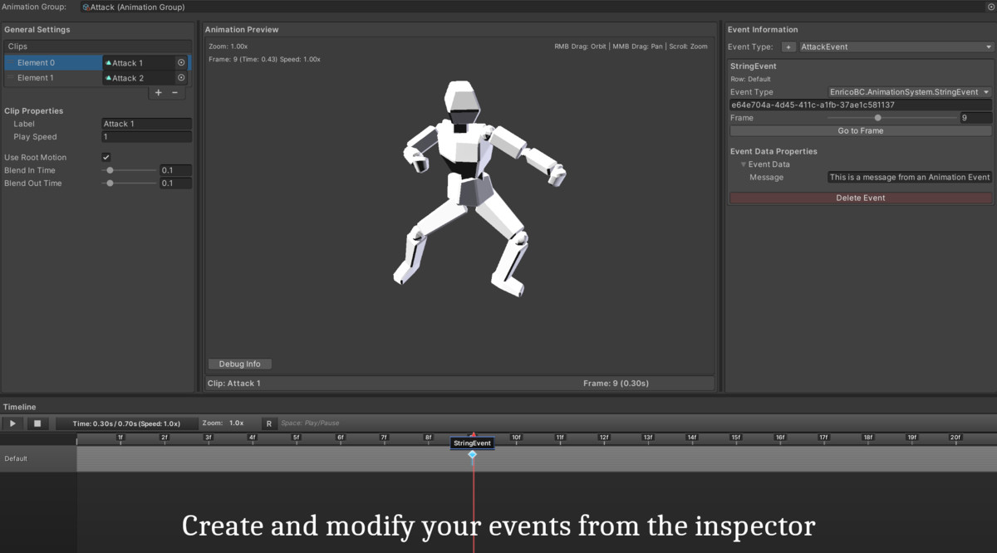The width and height of the screenshot is (997, 553).
Task: Click the timeline time readout 0.30s / 0.70s
Action: [126, 423]
